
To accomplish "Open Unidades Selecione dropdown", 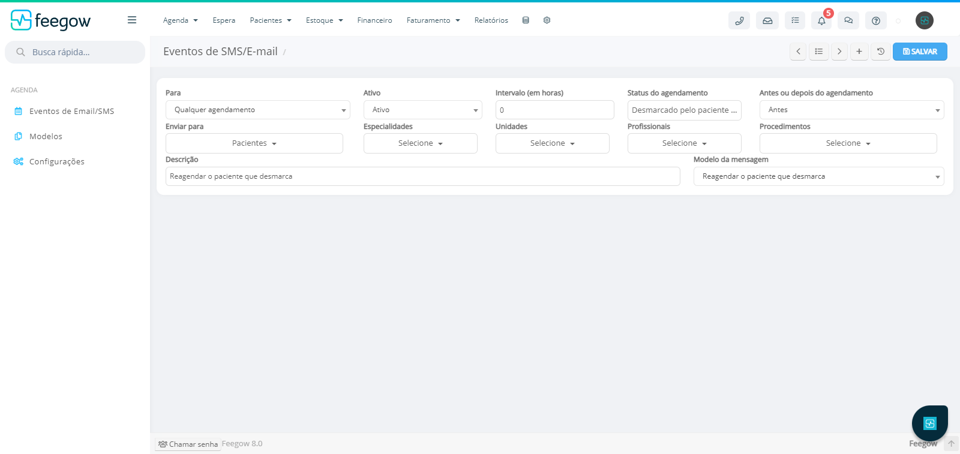I will pos(553,143).
